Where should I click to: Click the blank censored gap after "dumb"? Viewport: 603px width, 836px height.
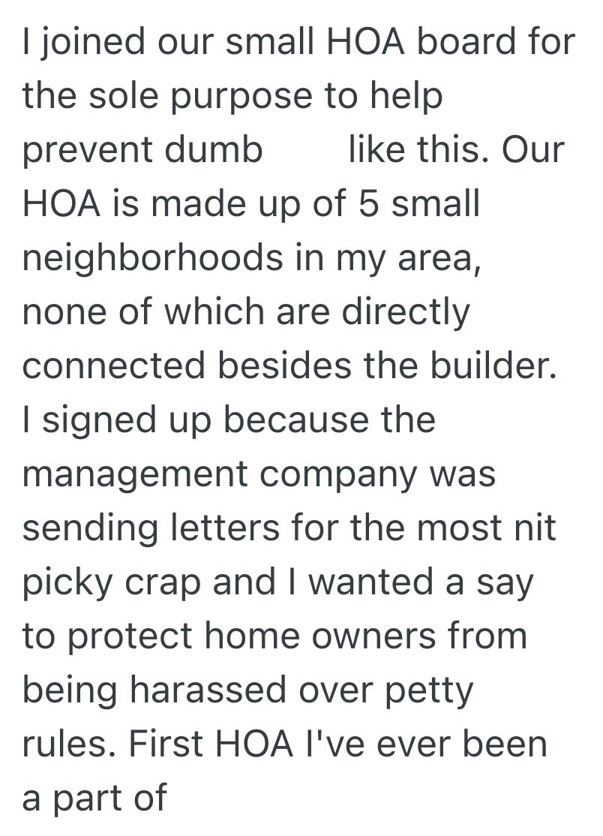(305, 151)
